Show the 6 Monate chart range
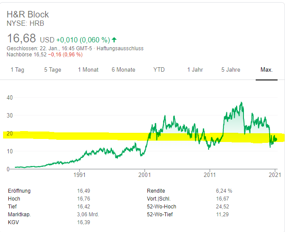 pos(123,70)
